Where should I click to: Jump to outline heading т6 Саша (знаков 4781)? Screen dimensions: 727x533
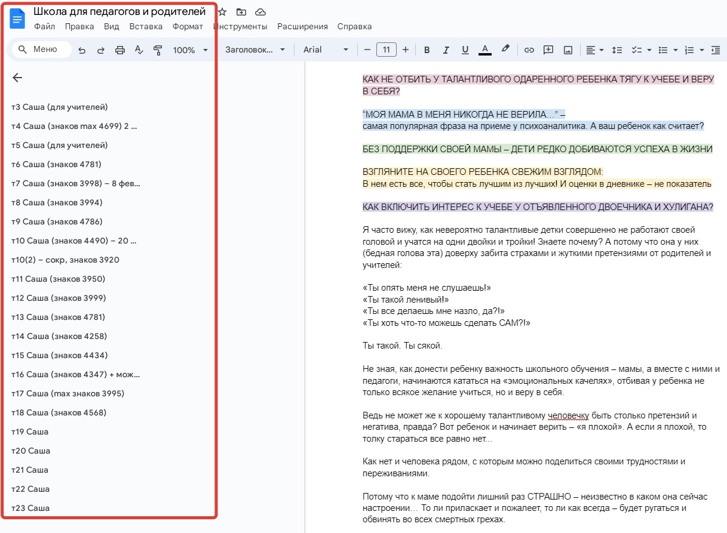[x=56, y=164]
